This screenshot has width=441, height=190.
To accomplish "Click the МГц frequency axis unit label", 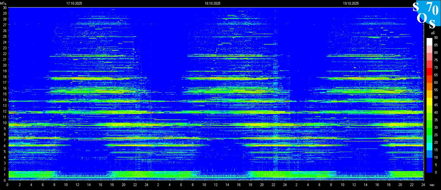I will (3, 3).
